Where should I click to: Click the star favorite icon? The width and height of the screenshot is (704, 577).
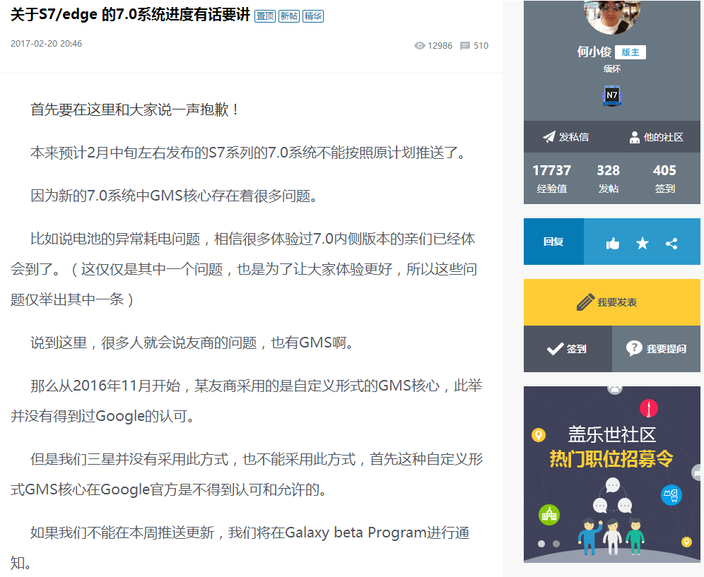coord(643,244)
